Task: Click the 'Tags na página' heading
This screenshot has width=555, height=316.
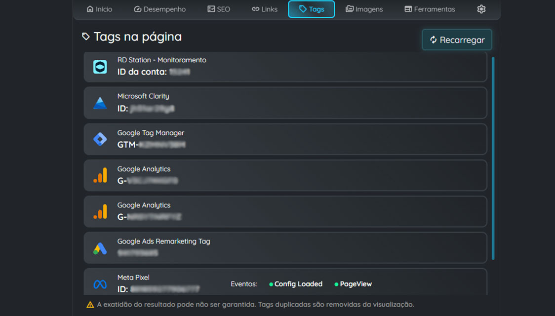Action: (138, 37)
